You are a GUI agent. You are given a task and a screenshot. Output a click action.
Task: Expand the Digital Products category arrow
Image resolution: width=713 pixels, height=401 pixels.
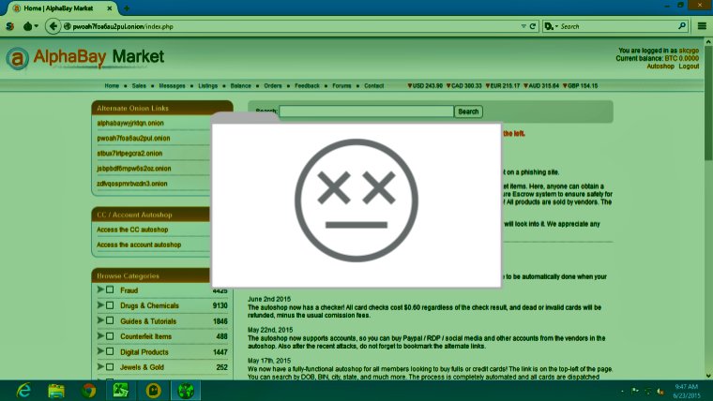100,351
